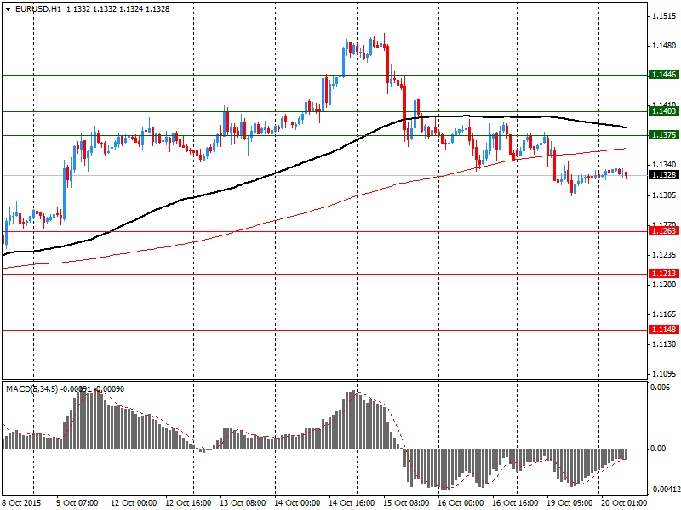Screen dimensions: 681x510
Task: Click the 1.1340 price scale value
Action: click(664, 165)
